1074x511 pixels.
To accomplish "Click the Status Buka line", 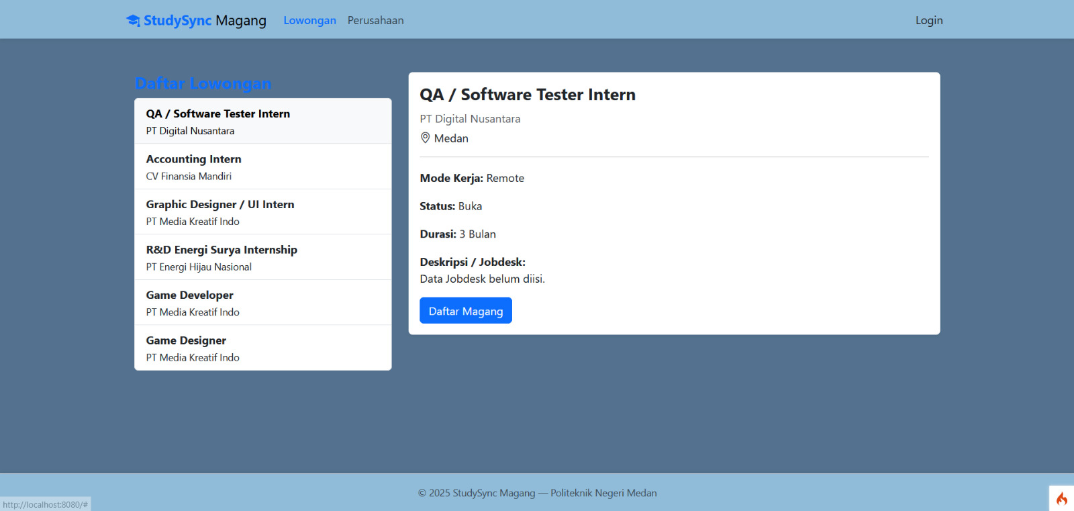I will (450, 206).
